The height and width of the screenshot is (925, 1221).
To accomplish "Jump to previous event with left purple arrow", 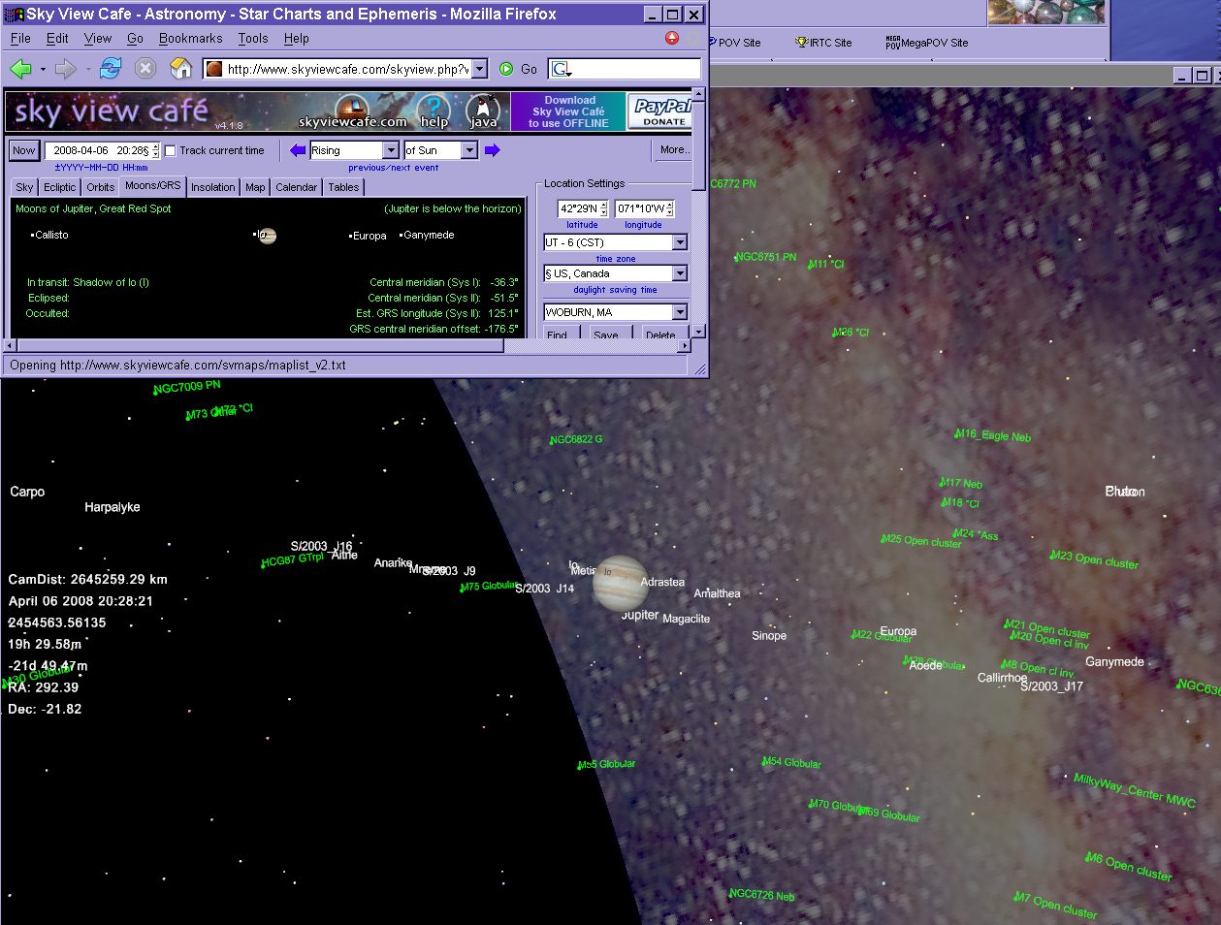I will pyautogui.click(x=298, y=150).
